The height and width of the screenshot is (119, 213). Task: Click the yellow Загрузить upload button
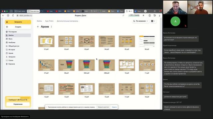(x=18, y=22)
